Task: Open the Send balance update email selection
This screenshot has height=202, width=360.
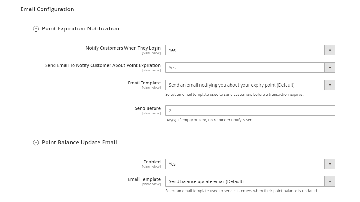Action: tap(244, 181)
